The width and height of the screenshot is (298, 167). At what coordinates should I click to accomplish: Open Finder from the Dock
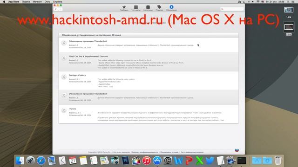tap(20, 161)
